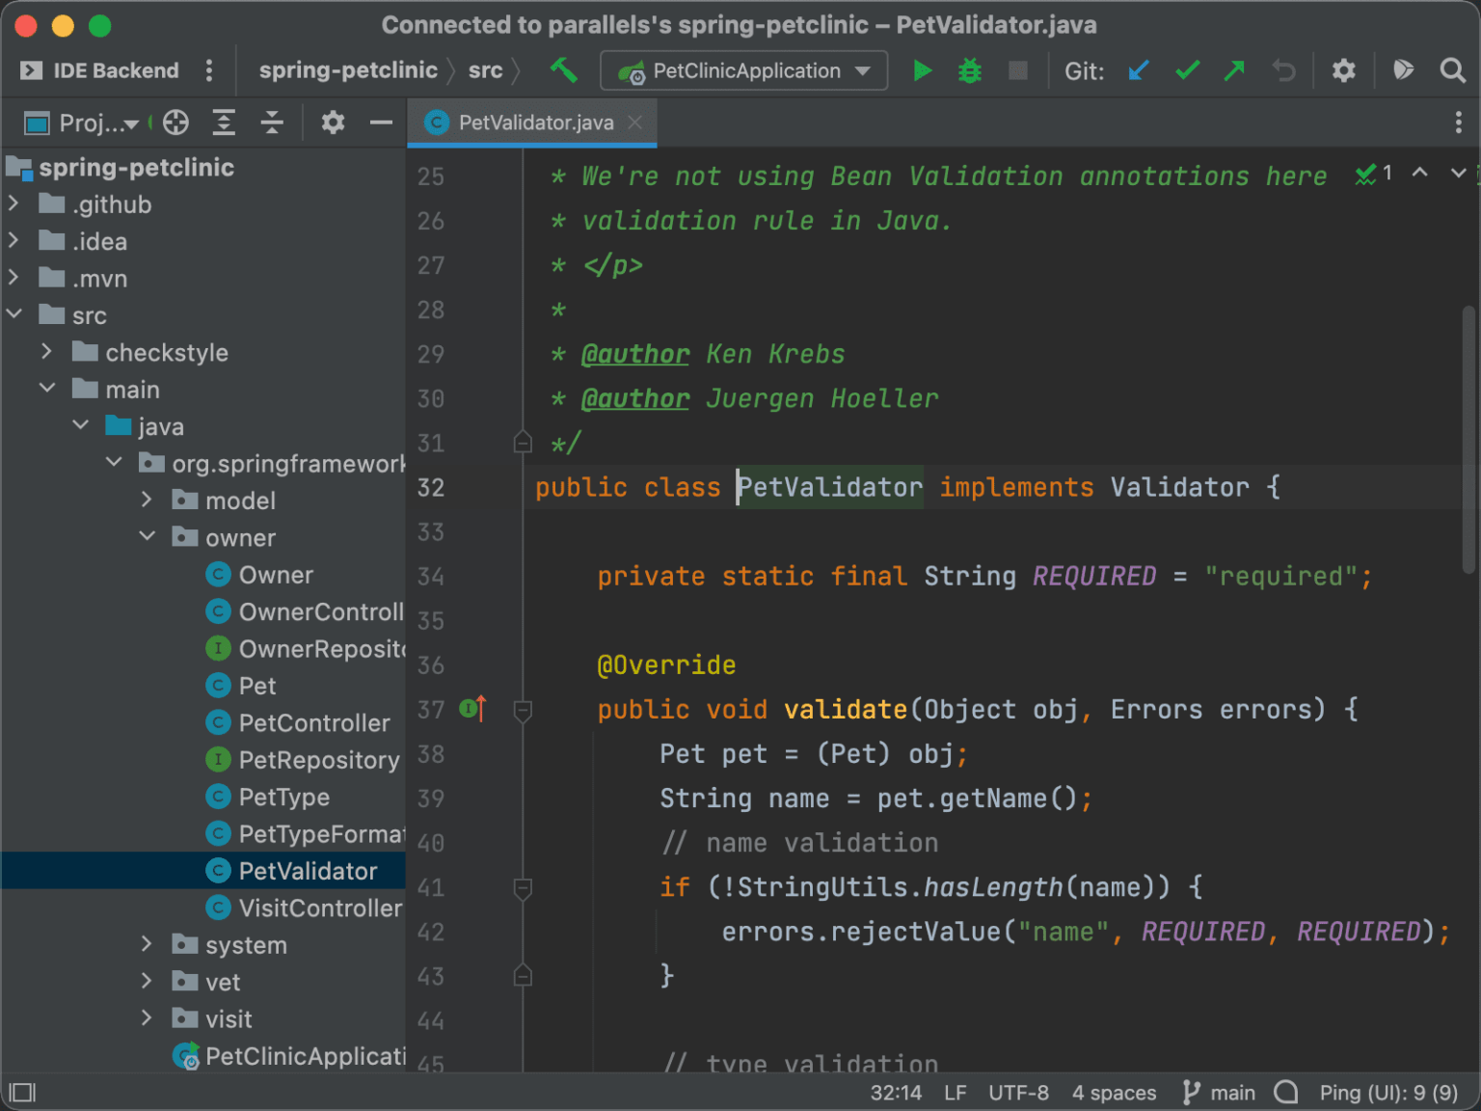The image size is (1481, 1111).
Task: Commit changes via the green checkmark Git icon
Action: (1187, 70)
